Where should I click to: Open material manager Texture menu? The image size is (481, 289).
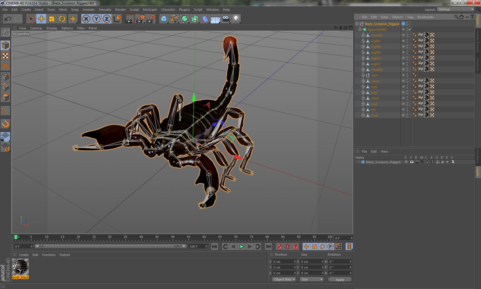click(x=65, y=255)
